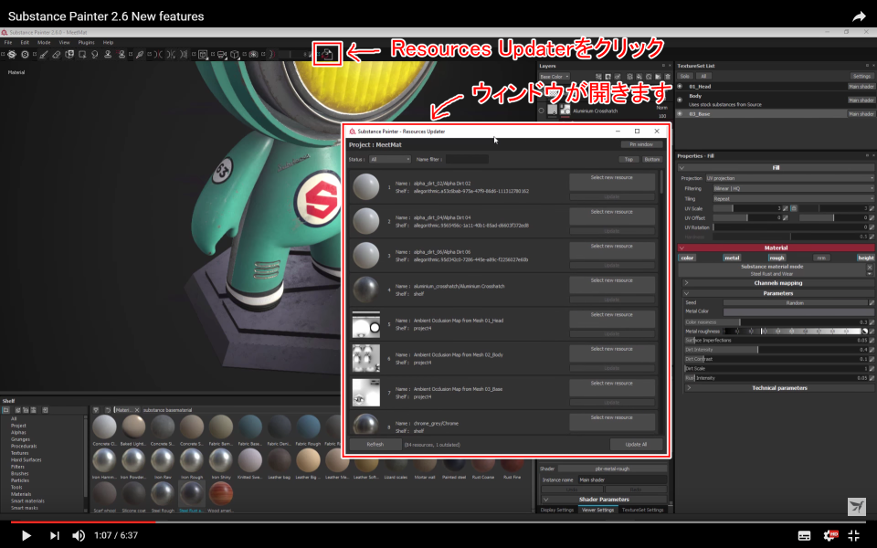Select the Material picker eyedropper tool
Viewport: 877px width, 548px height.
click(139, 54)
